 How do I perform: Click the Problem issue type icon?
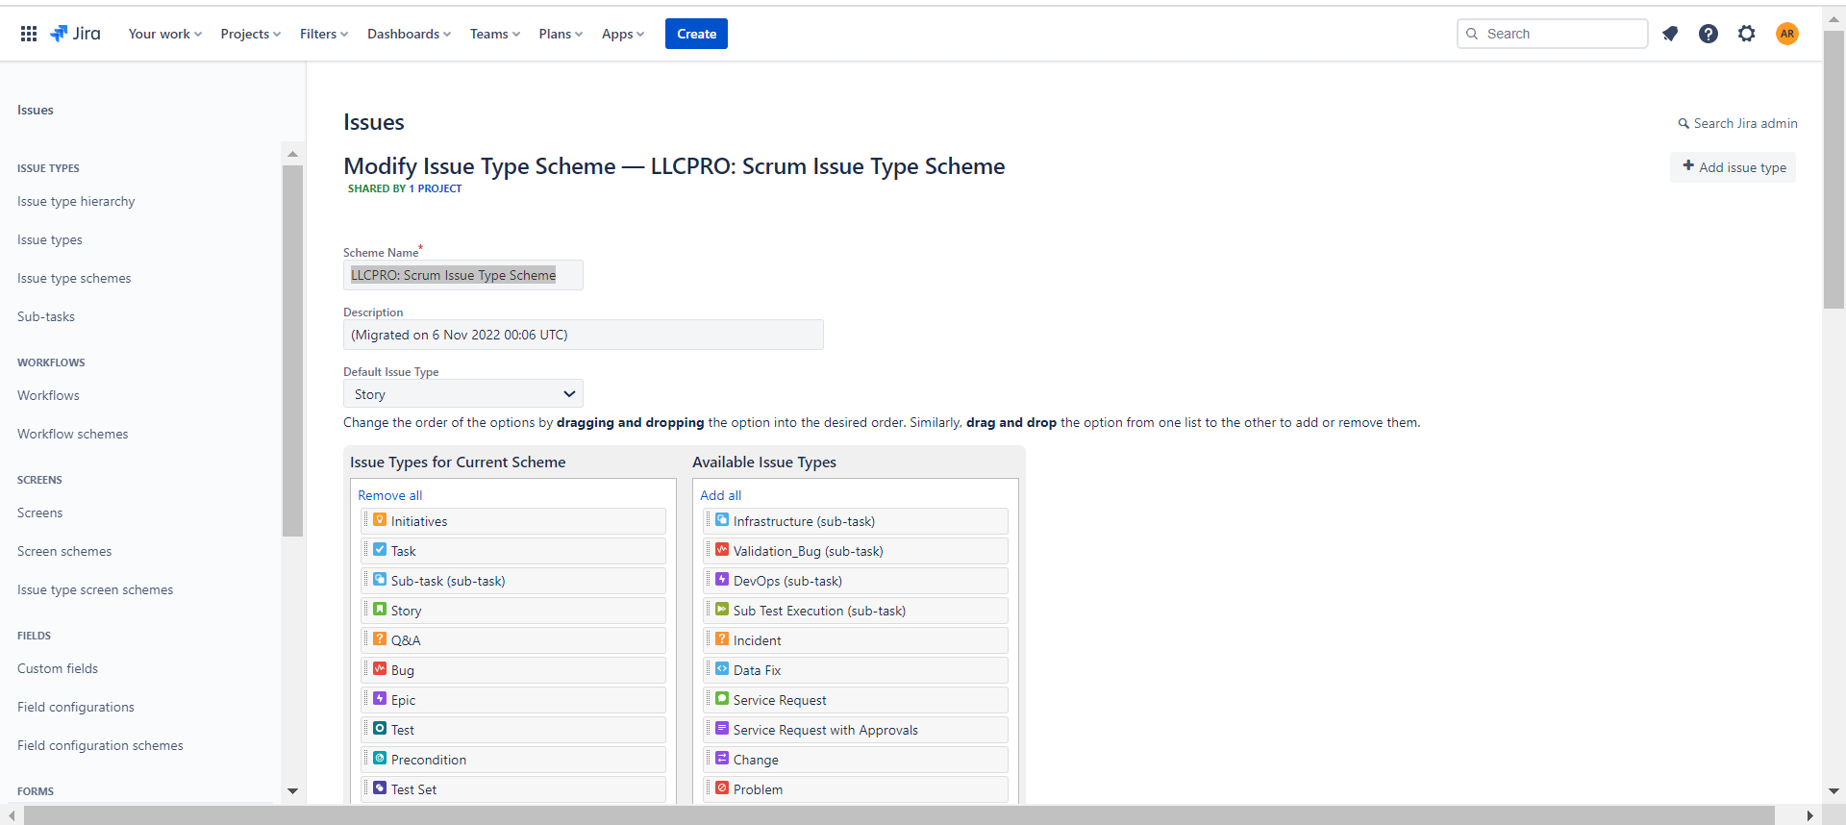coord(722,788)
